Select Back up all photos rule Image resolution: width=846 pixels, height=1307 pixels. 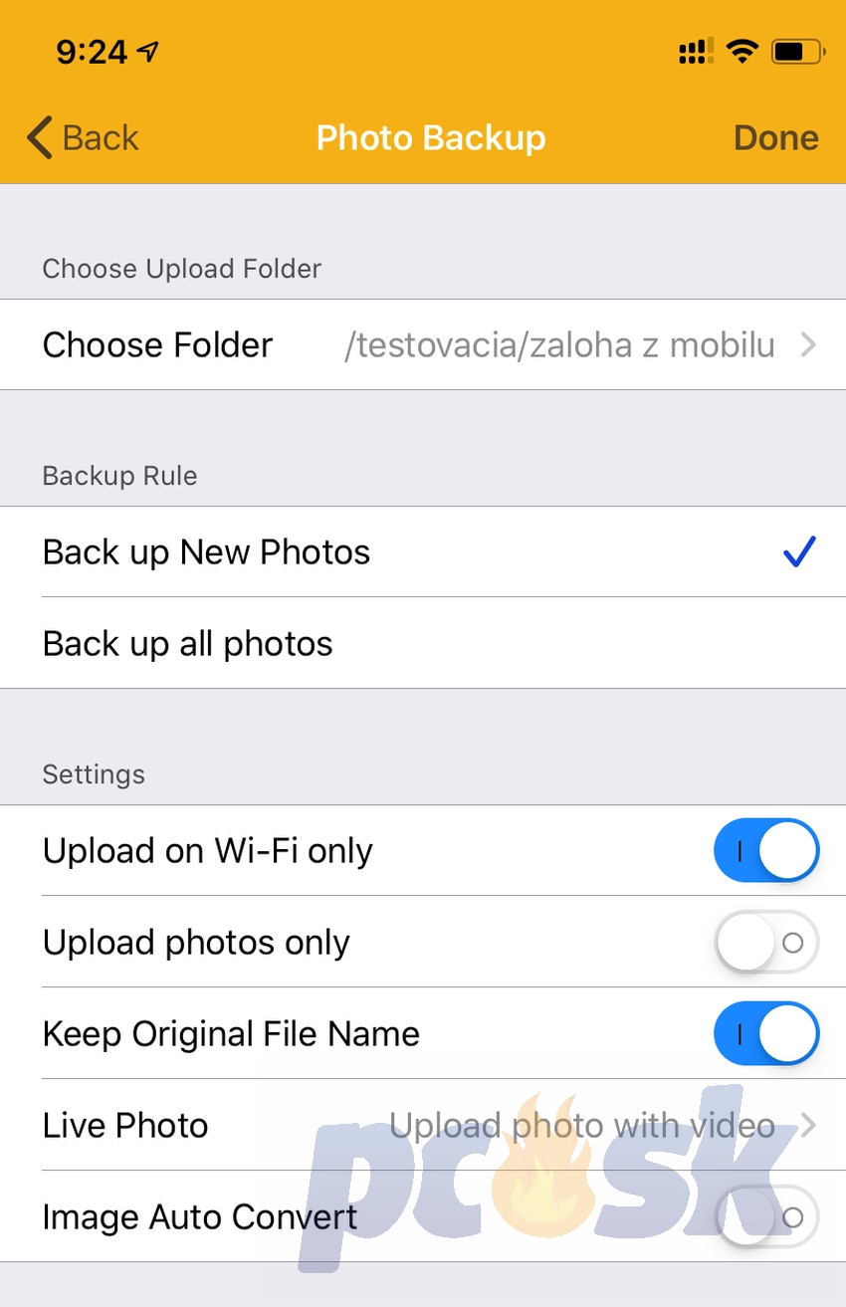423,643
